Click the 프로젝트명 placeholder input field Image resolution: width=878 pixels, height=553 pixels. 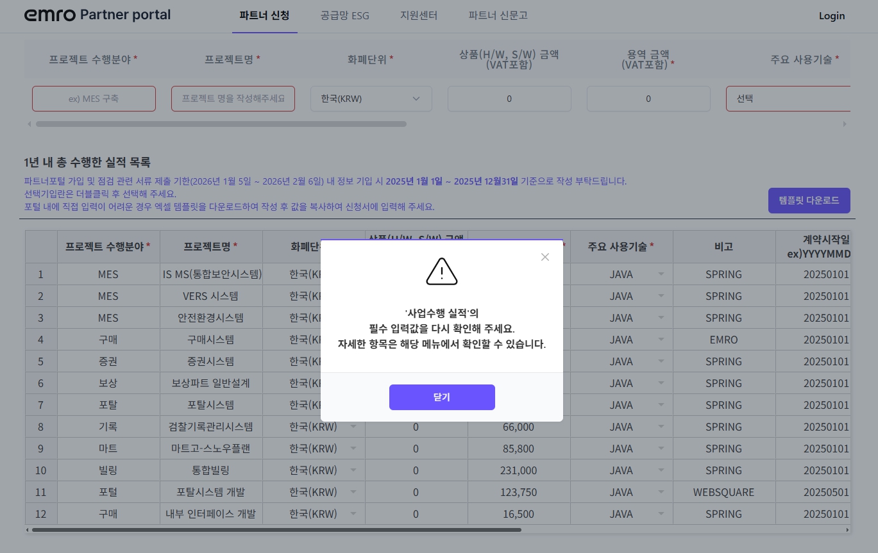point(233,99)
